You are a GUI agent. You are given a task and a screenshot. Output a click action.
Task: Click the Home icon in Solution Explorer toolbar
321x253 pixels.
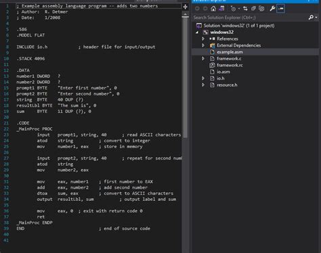[213, 9]
